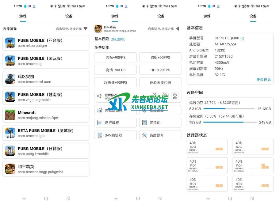Switch to the 游戏 tab in the right panel

[207, 16]
